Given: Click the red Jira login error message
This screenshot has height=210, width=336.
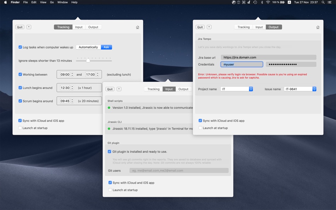Looking at the screenshot, I should 253,76.
